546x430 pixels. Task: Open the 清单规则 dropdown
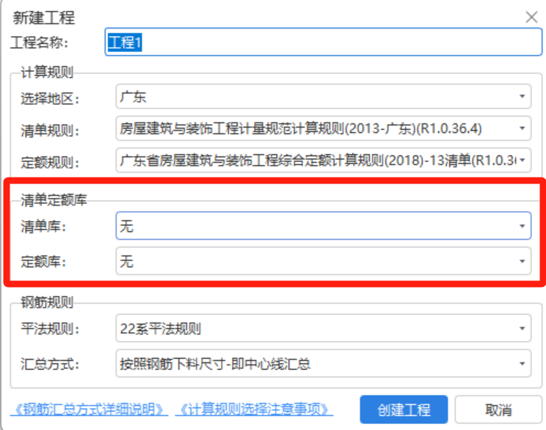(323, 128)
